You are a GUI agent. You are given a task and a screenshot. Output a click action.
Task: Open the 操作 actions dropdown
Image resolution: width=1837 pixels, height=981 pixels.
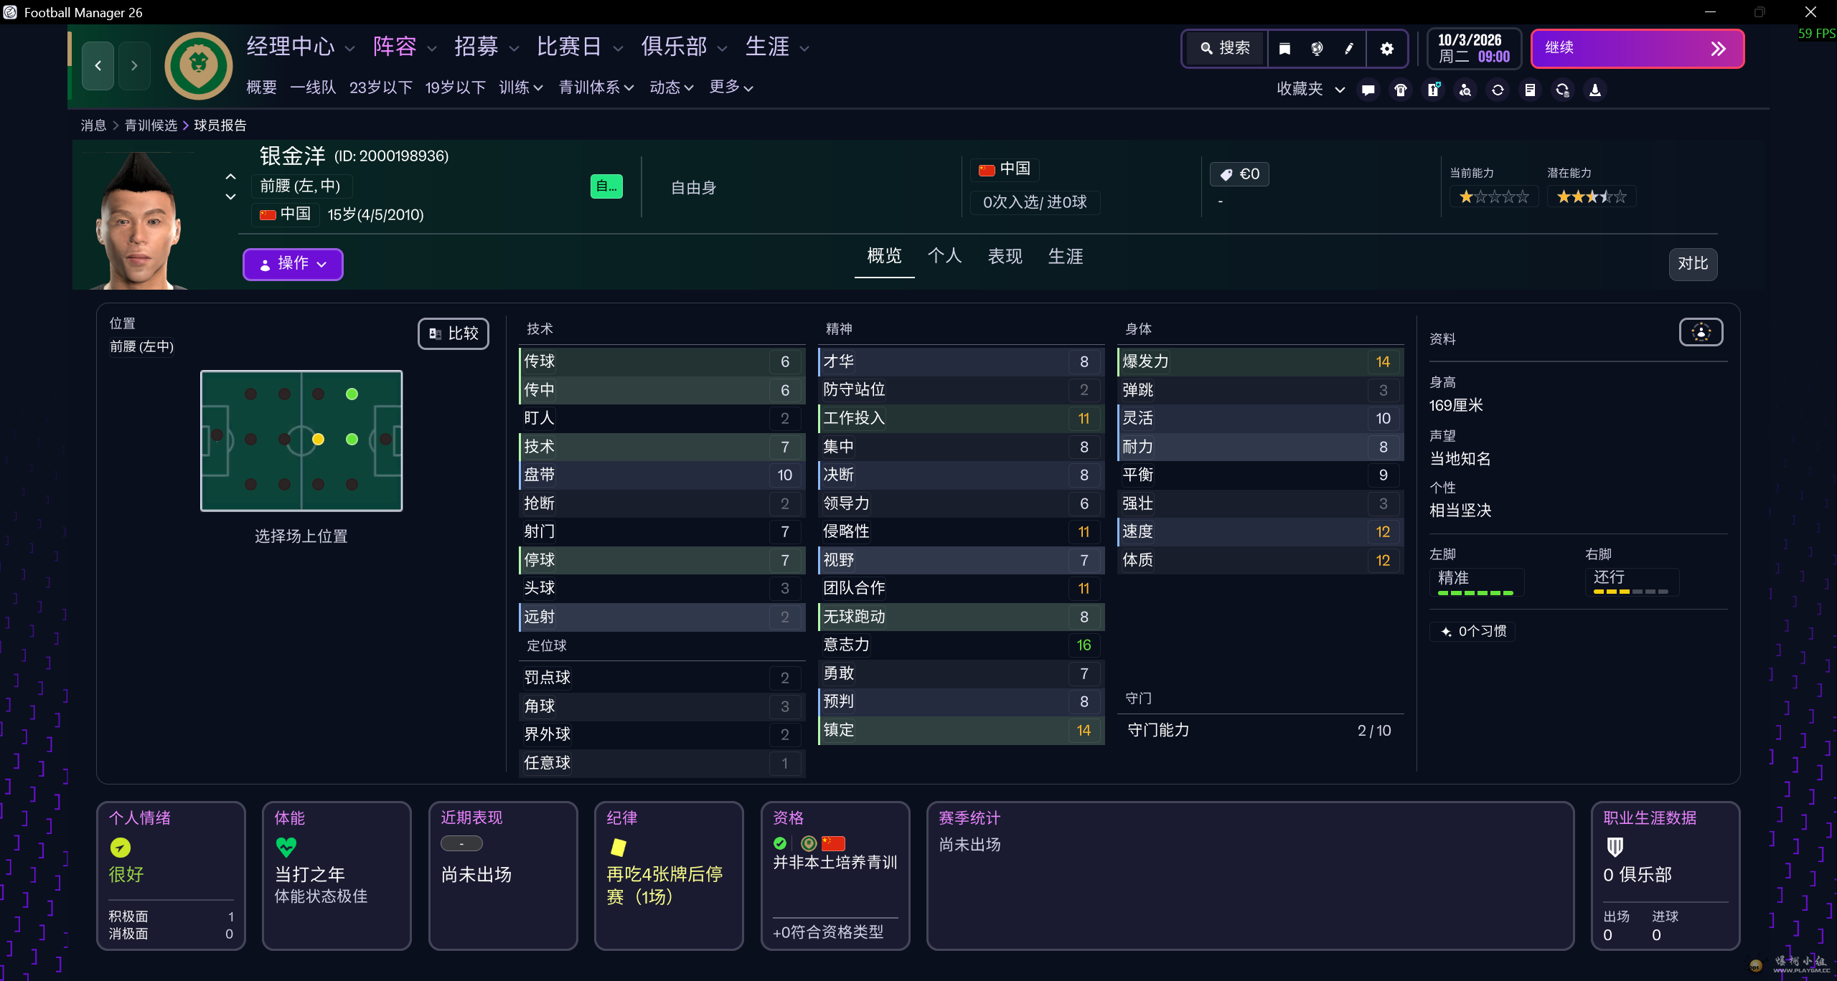pos(292,264)
